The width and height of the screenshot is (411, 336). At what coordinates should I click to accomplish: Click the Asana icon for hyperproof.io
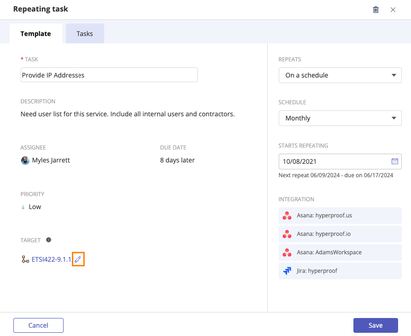click(287, 234)
